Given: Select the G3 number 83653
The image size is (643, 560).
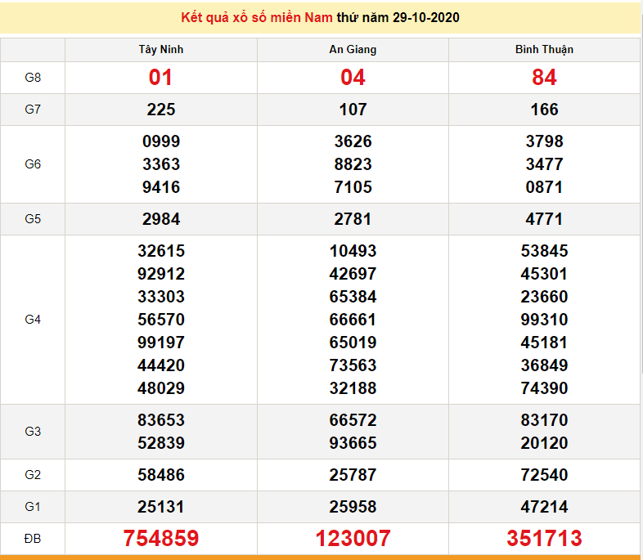Looking at the screenshot, I should pos(161,420).
